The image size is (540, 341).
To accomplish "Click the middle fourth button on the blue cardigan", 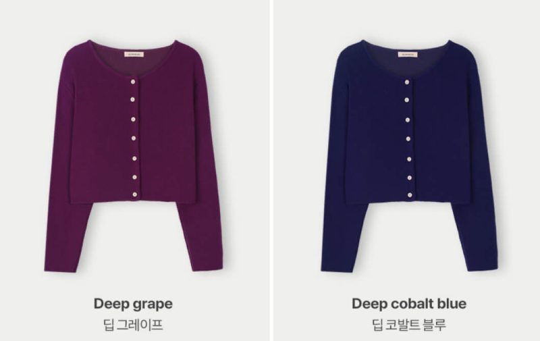I will click(408, 139).
